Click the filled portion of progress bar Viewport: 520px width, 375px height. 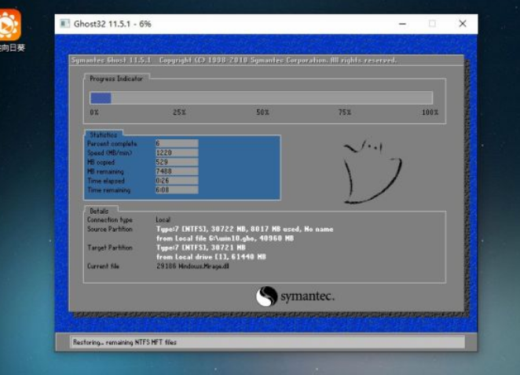click(x=101, y=98)
